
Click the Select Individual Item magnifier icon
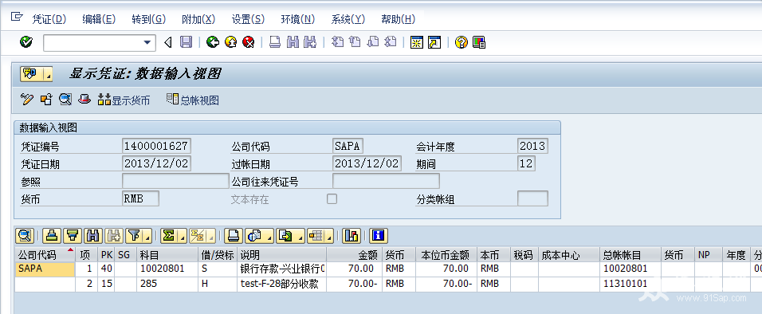pyautogui.click(x=65, y=100)
